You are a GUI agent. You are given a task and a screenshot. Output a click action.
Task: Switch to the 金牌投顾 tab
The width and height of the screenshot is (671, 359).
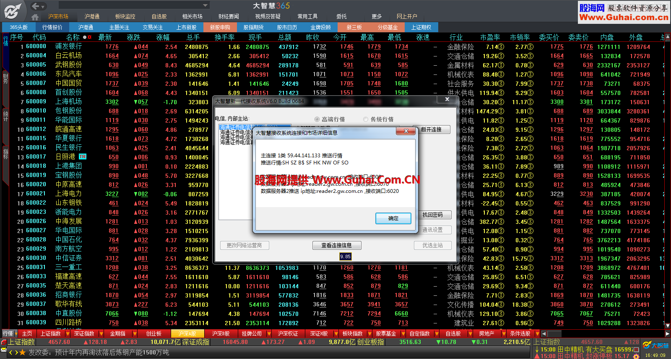[320, 27]
